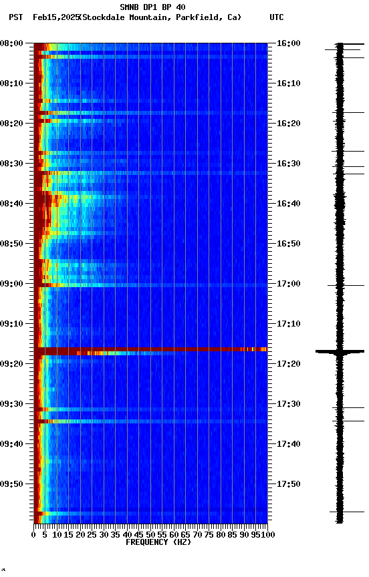Click the '17:00' UTC time label
The width and height of the screenshot is (369, 577).
click(289, 284)
